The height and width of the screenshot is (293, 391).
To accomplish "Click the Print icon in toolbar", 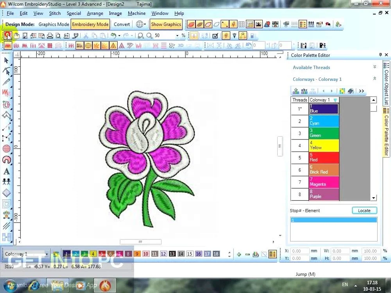I will [x=50, y=36].
